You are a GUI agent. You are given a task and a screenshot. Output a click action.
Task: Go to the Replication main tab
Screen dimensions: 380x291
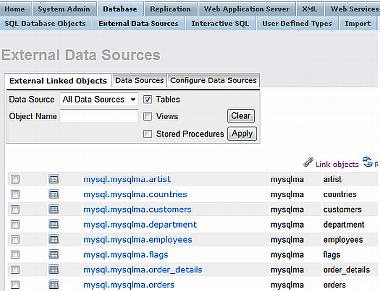[170, 9]
